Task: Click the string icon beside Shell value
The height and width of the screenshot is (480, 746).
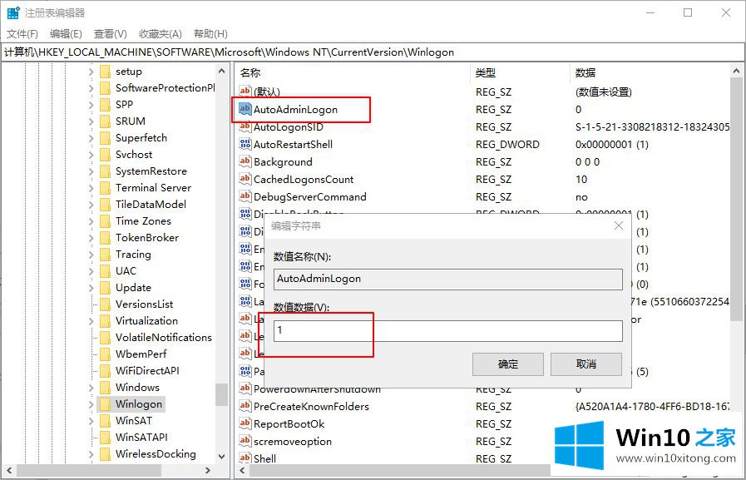Action: [x=245, y=458]
